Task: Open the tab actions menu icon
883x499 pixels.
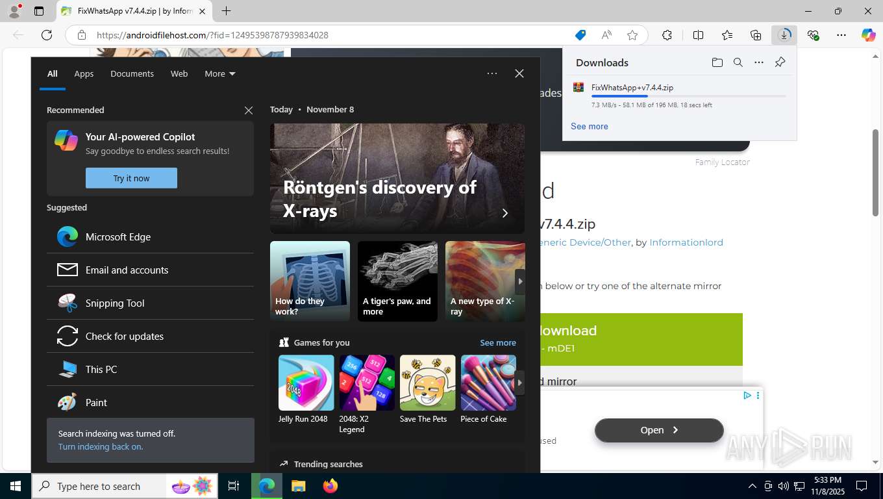Action: point(39,11)
